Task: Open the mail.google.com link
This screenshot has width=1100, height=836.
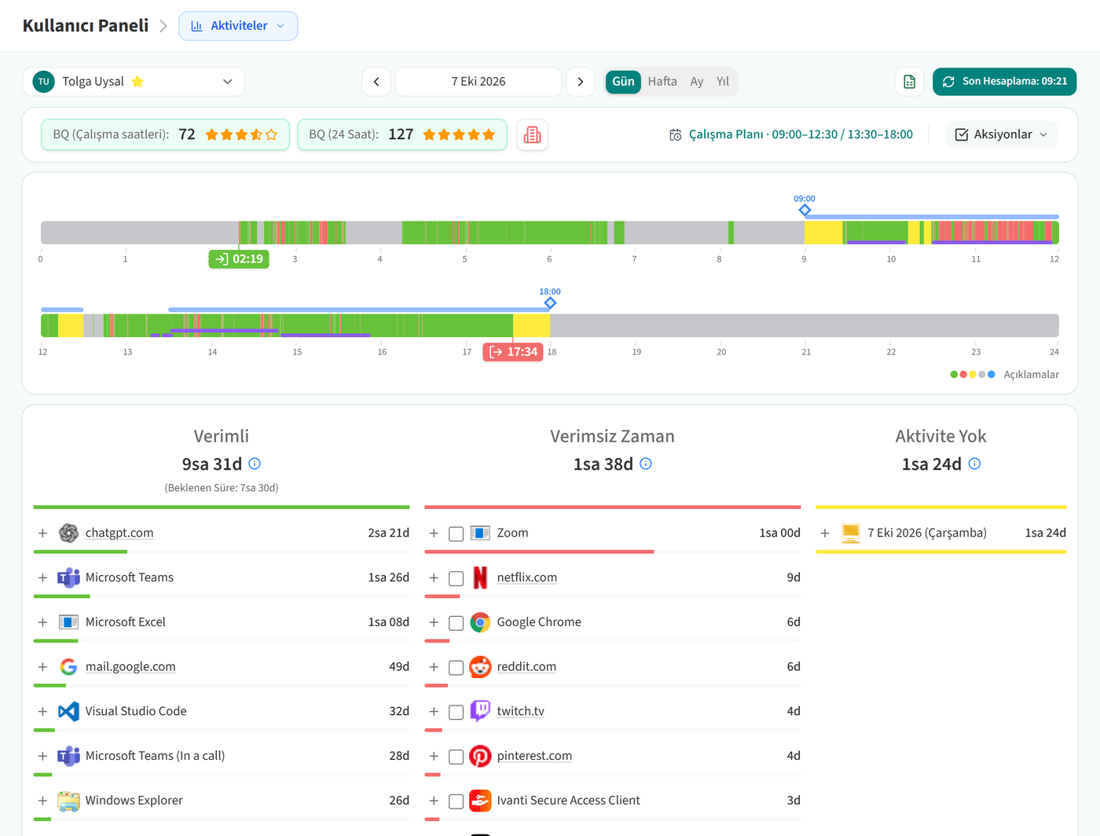Action: click(130, 667)
